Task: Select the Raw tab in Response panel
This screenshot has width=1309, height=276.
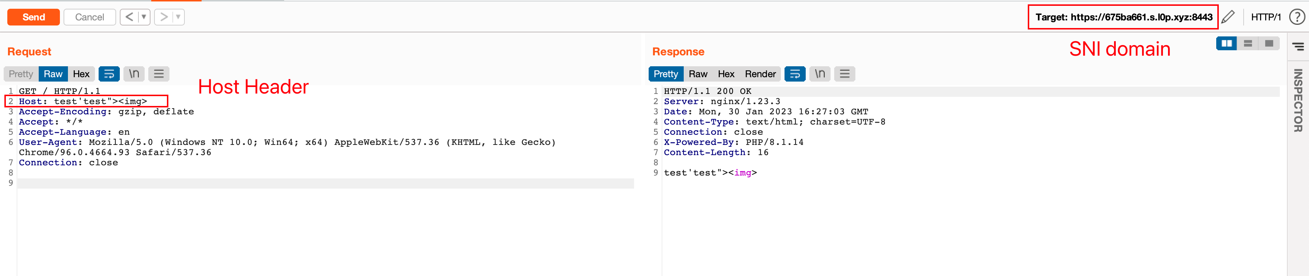Action: (698, 74)
